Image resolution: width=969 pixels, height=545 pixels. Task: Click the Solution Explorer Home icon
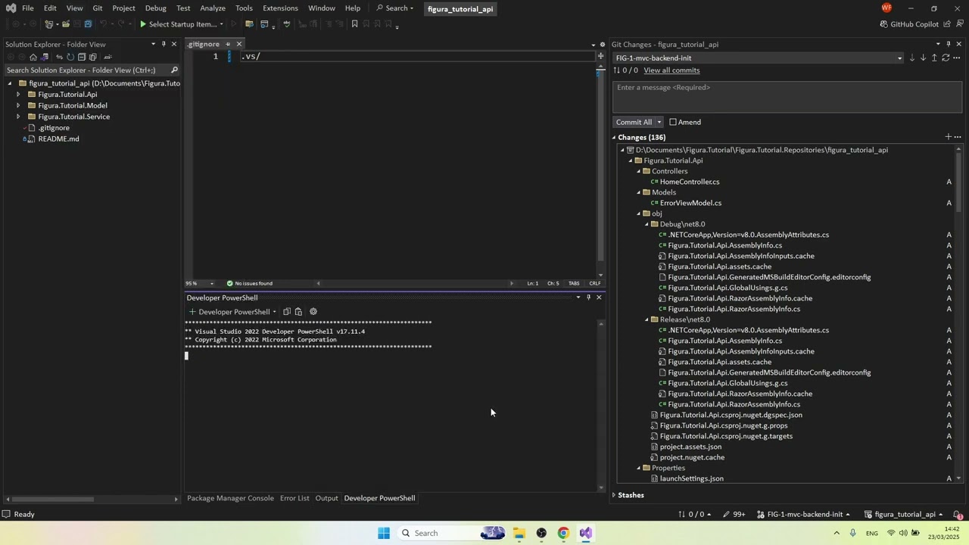(33, 57)
